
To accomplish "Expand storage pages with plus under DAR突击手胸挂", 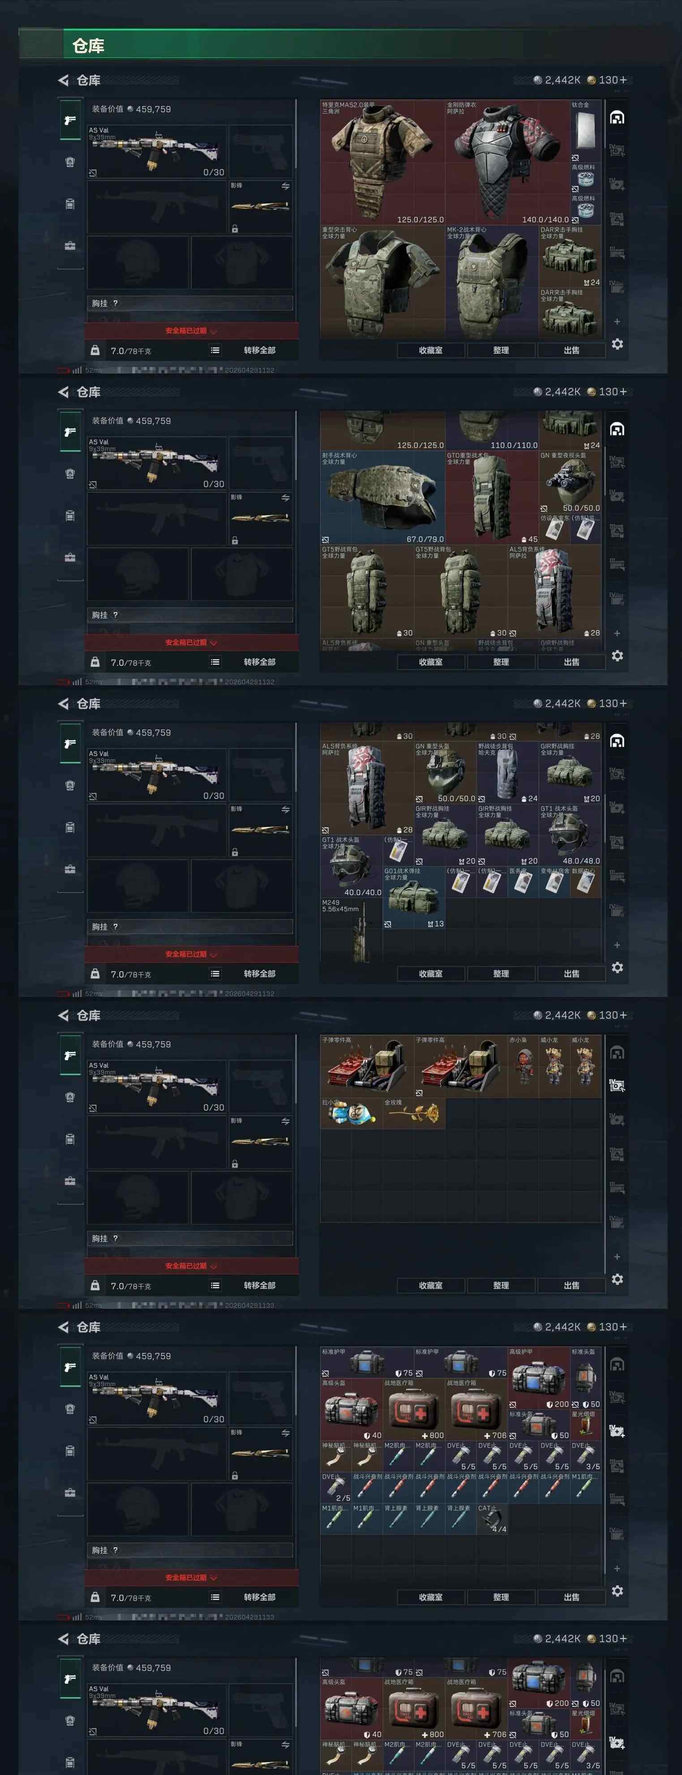I will click(617, 322).
